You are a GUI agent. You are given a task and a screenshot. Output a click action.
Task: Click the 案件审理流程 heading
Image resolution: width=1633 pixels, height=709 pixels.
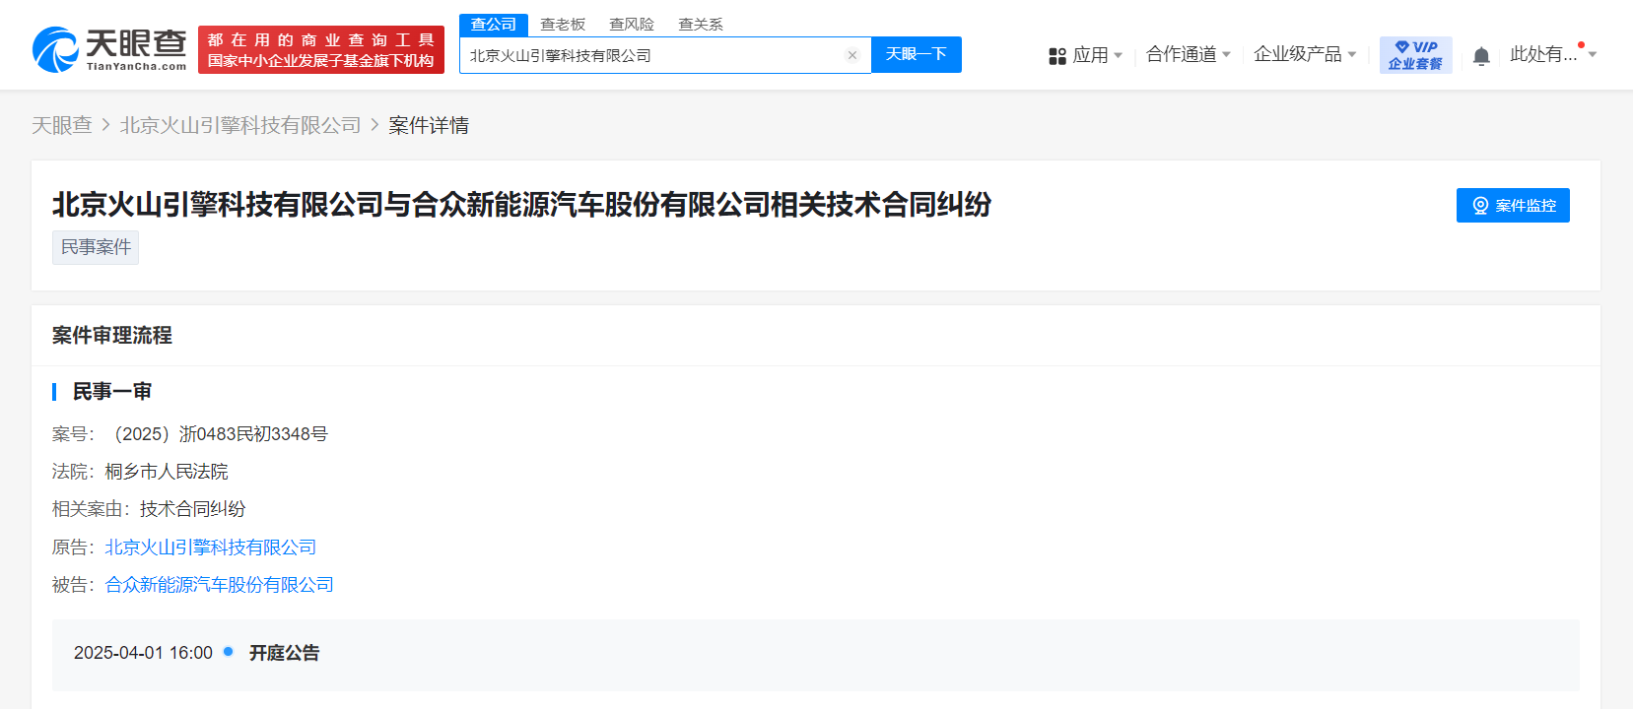tap(112, 336)
